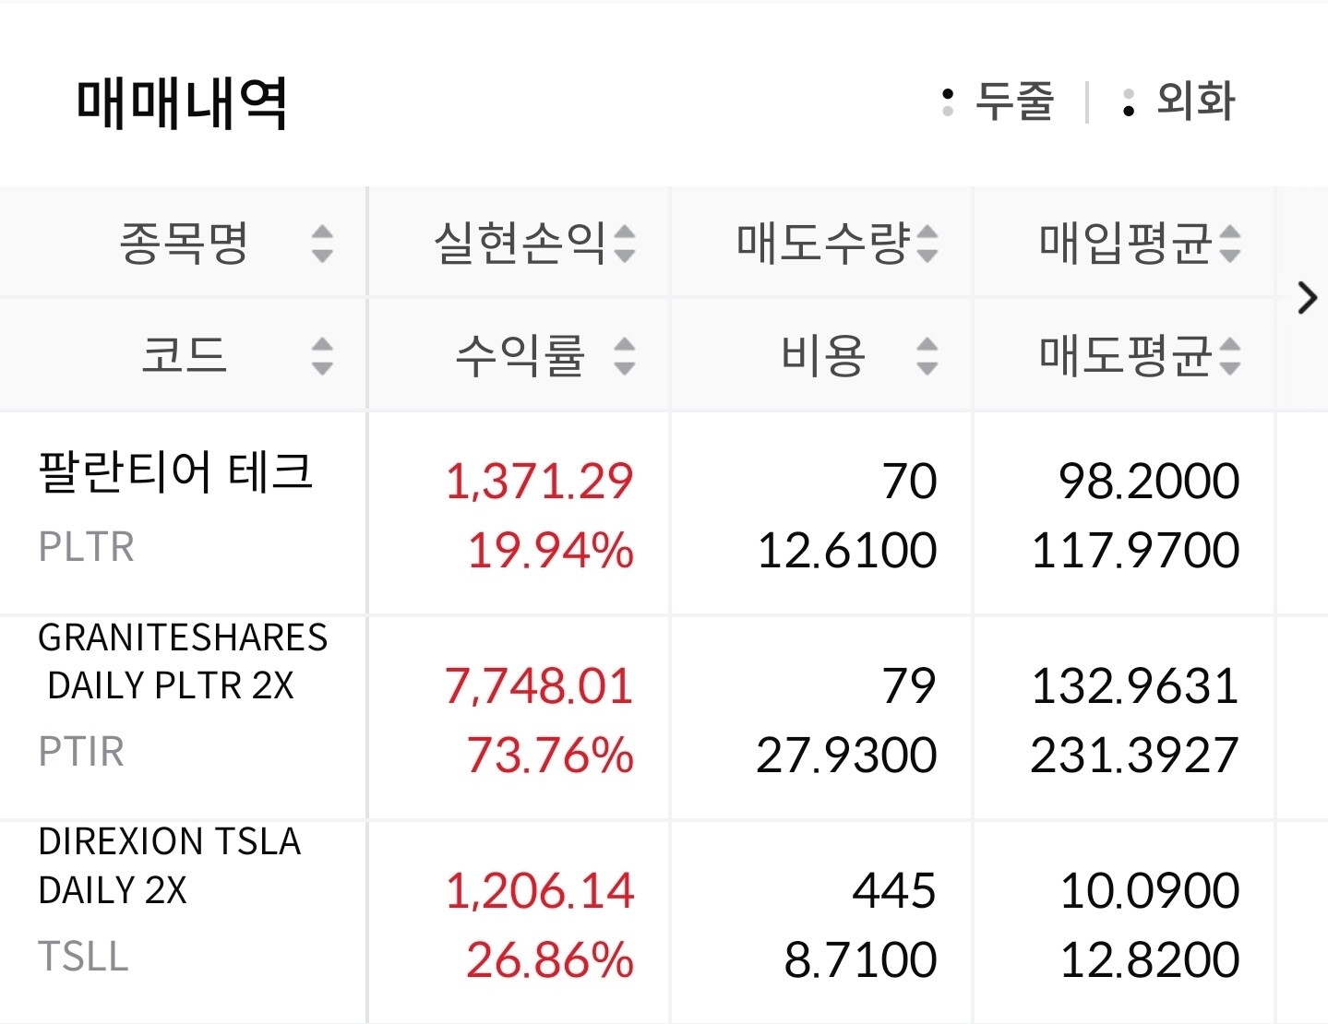Select the 실현손익 column header label

520,244
